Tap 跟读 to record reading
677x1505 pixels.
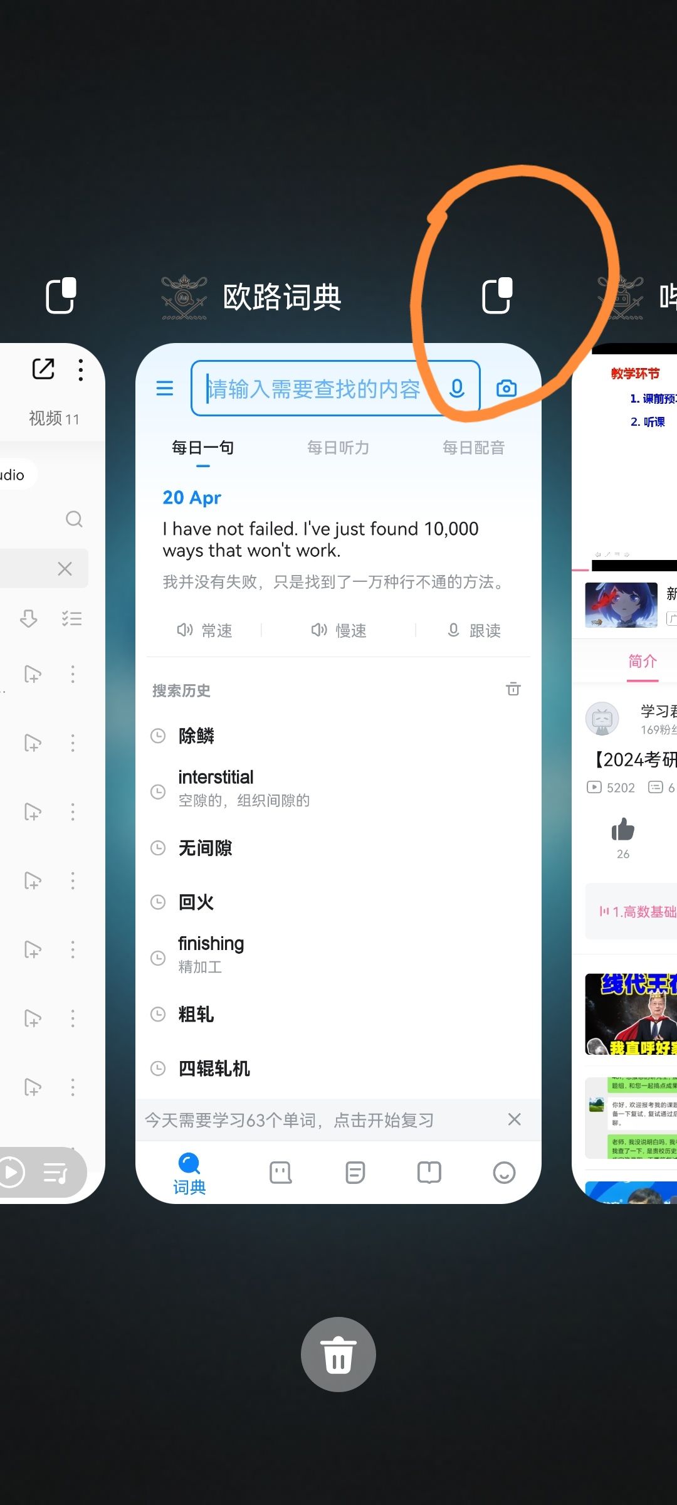(474, 630)
